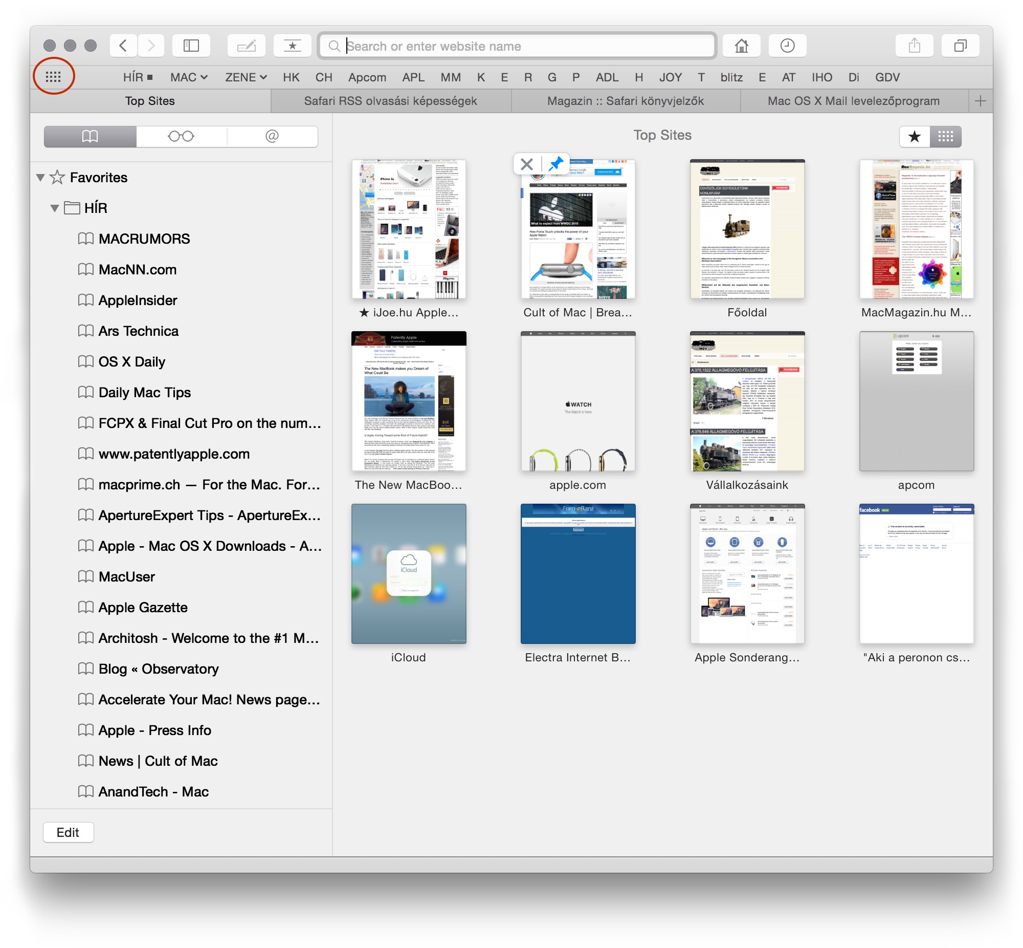Image resolution: width=1023 pixels, height=948 pixels.
Task: Show Favorites view with star toggle
Action: pyautogui.click(x=915, y=137)
